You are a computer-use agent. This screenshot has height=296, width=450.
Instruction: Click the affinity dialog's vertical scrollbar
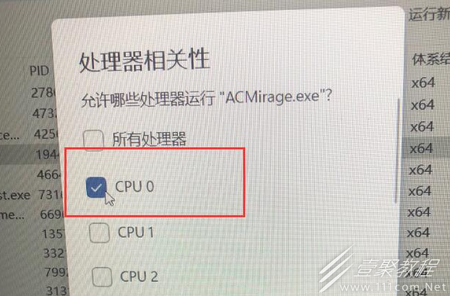click(397, 151)
